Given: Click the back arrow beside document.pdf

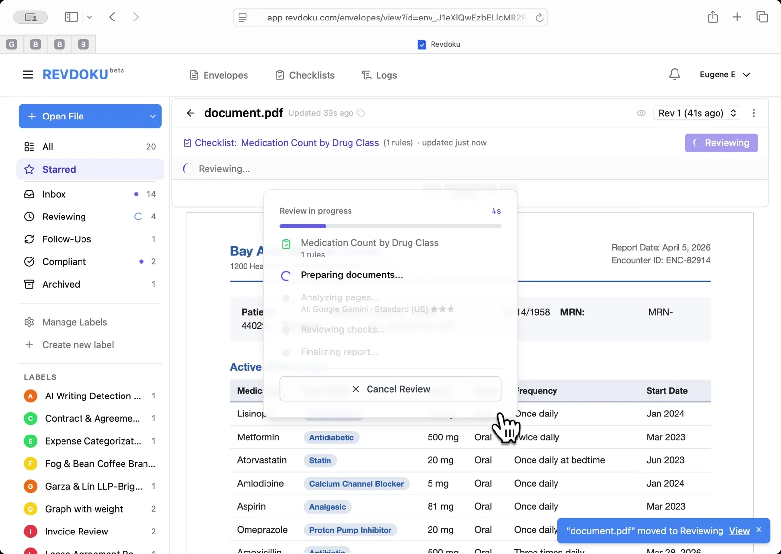Looking at the screenshot, I should click(x=190, y=113).
